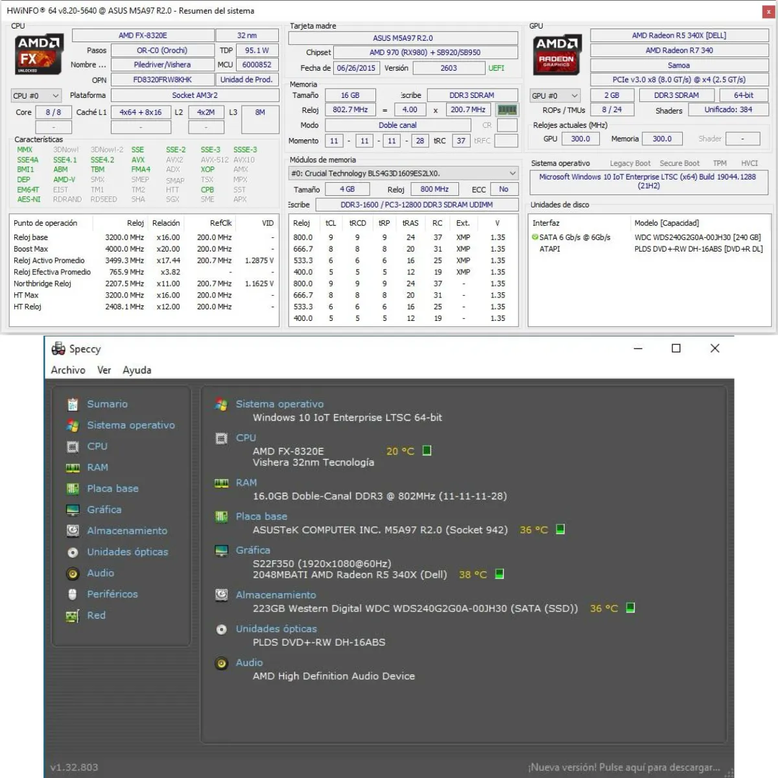Select the Periféricos icon in Speccy sidebar
This screenshot has width=778, height=778.
coord(73,594)
